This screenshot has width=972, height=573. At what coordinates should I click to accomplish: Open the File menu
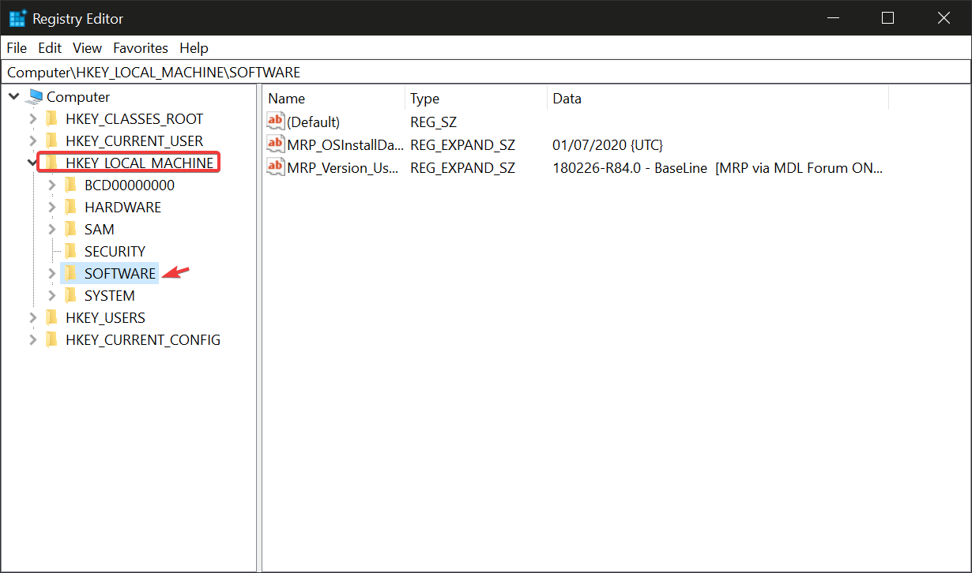pos(17,48)
